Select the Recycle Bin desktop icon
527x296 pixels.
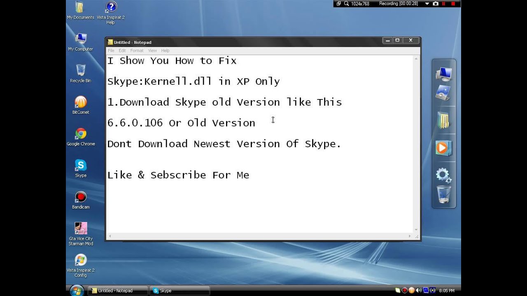81,74
